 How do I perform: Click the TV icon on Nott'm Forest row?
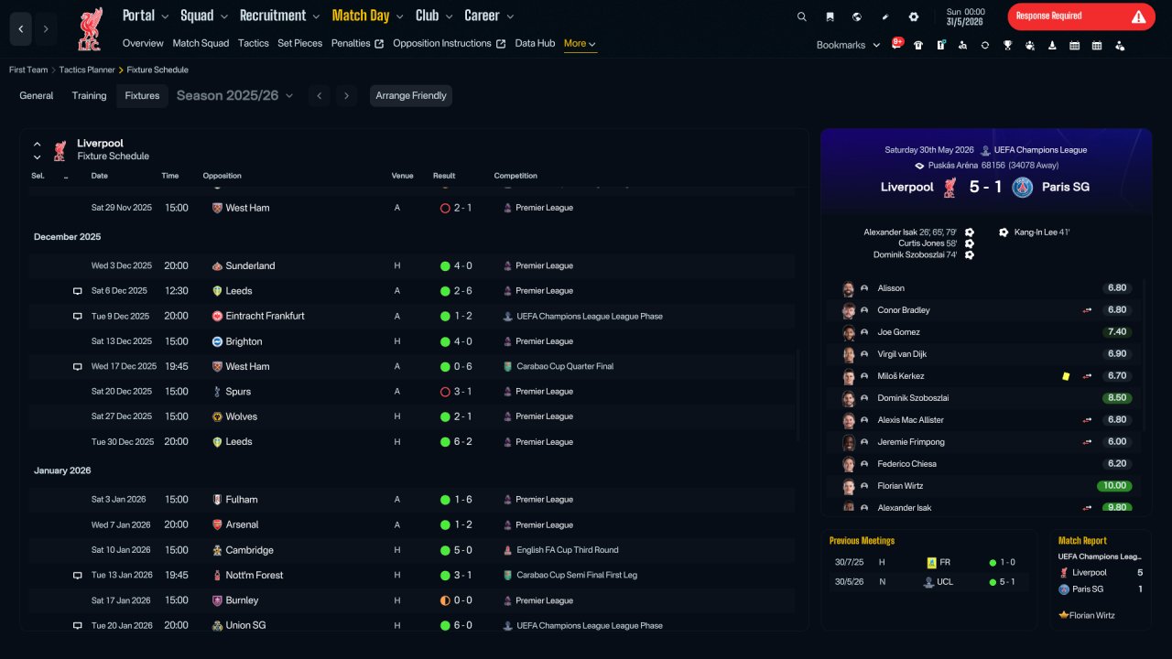(x=78, y=576)
